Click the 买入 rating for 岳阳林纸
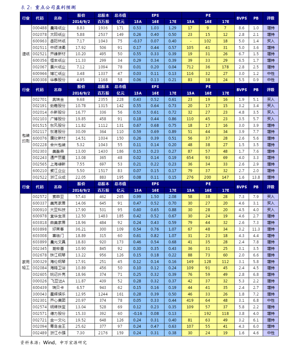304x350 pixels. (271, 41)
